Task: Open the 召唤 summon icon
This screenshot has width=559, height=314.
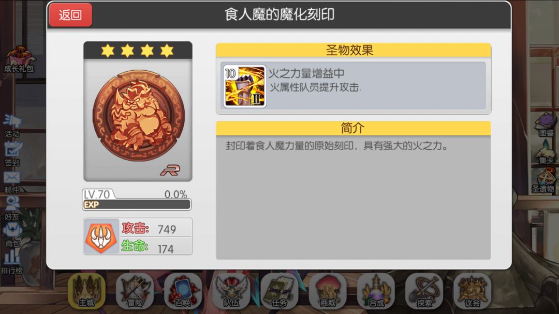Action: tap(183, 291)
